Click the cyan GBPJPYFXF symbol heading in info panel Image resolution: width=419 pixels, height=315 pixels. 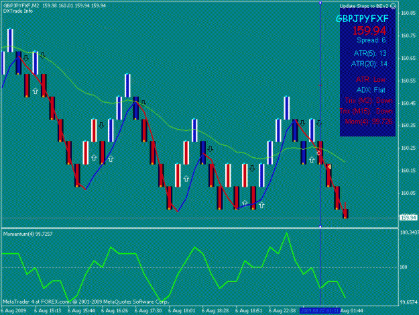(x=362, y=19)
